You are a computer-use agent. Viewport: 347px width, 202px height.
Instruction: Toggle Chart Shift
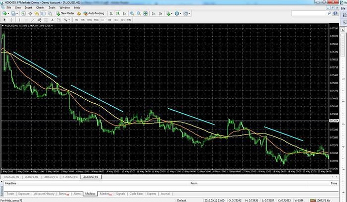(160, 14)
